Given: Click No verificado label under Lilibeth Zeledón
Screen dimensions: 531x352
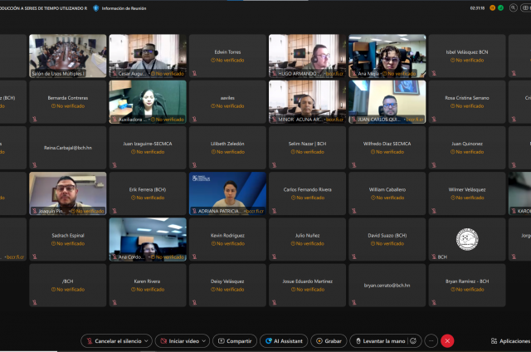Looking at the screenshot, I should tap(227, 152).
